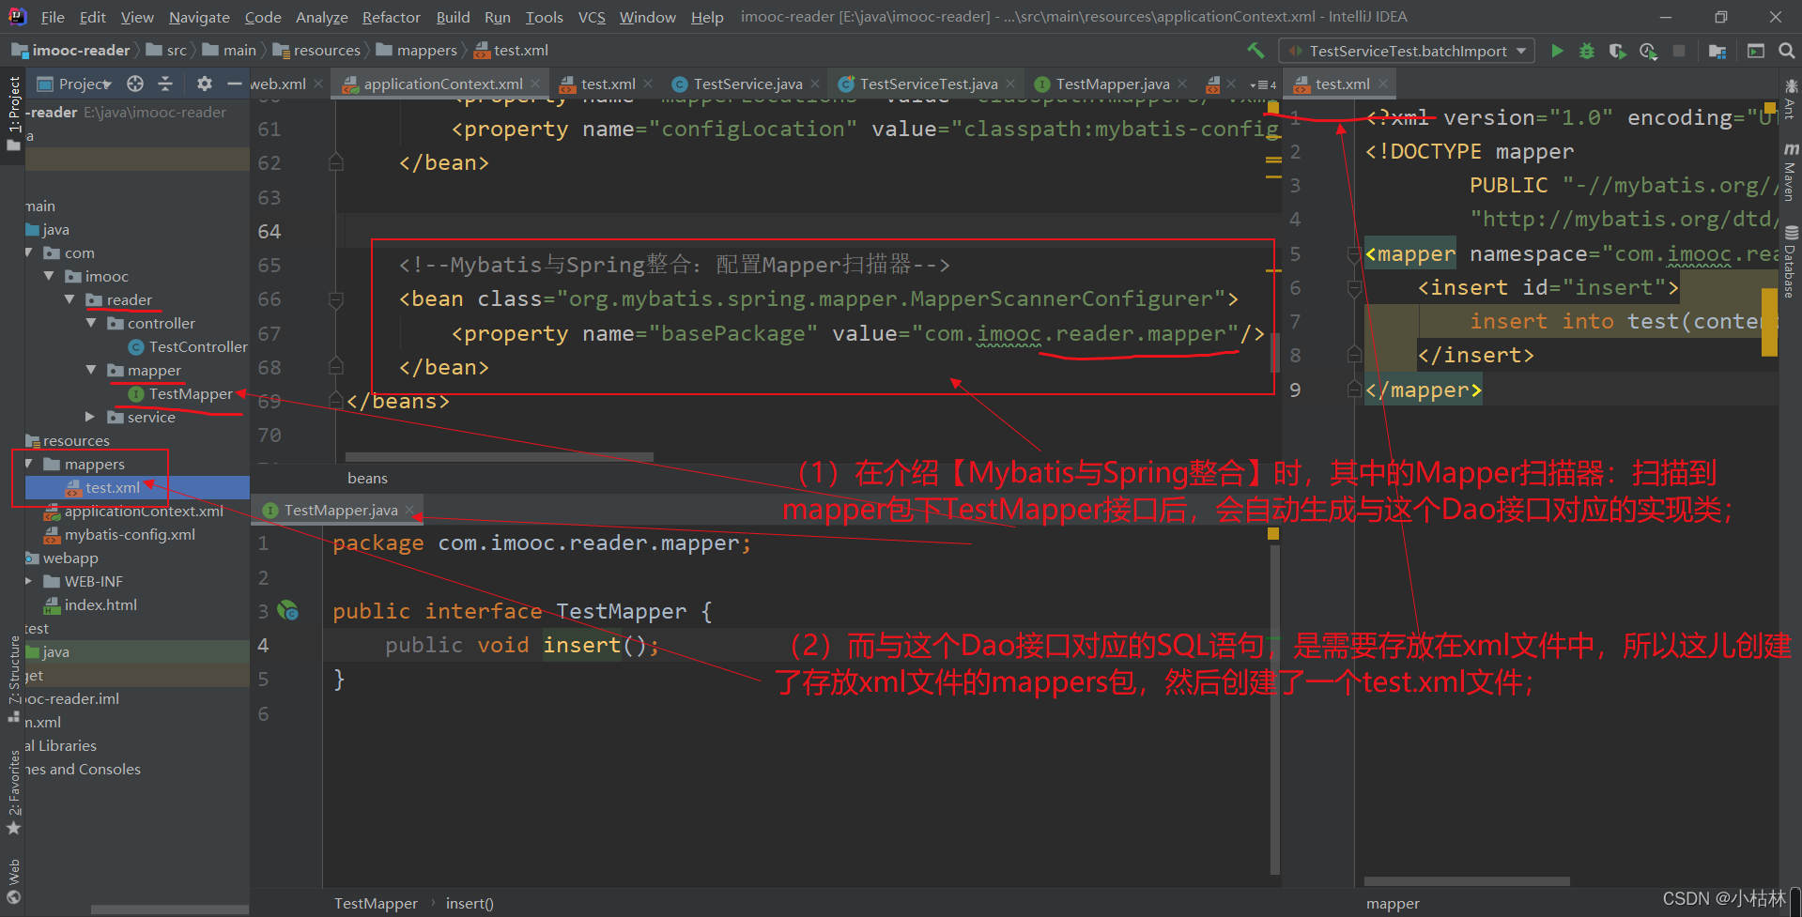Hide the Project tool window
1802x917 pixels.
235,84
